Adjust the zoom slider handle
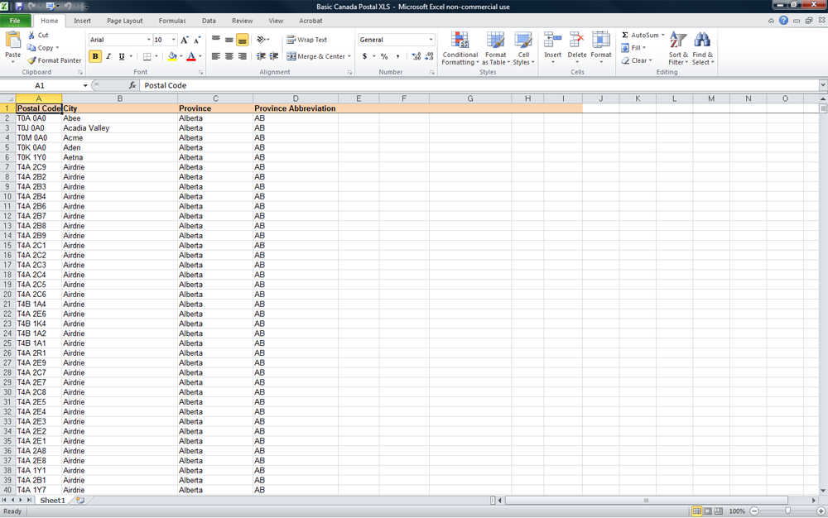This screenshot has height=518, width=828. (x=787, y=511)
